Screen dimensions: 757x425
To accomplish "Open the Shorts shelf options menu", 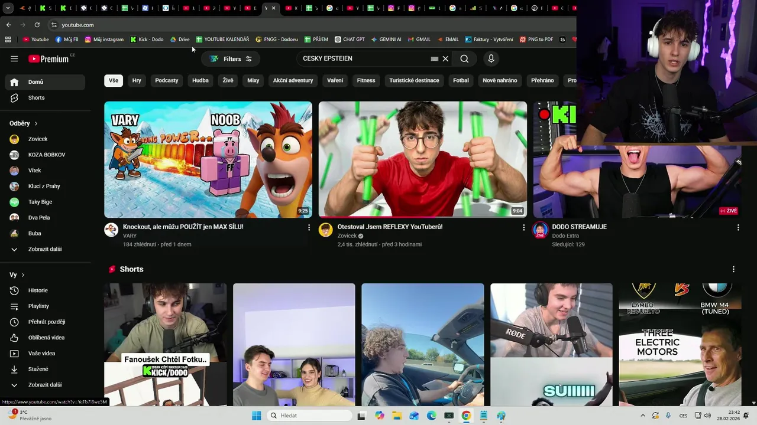I will click(x=733, y=269).
